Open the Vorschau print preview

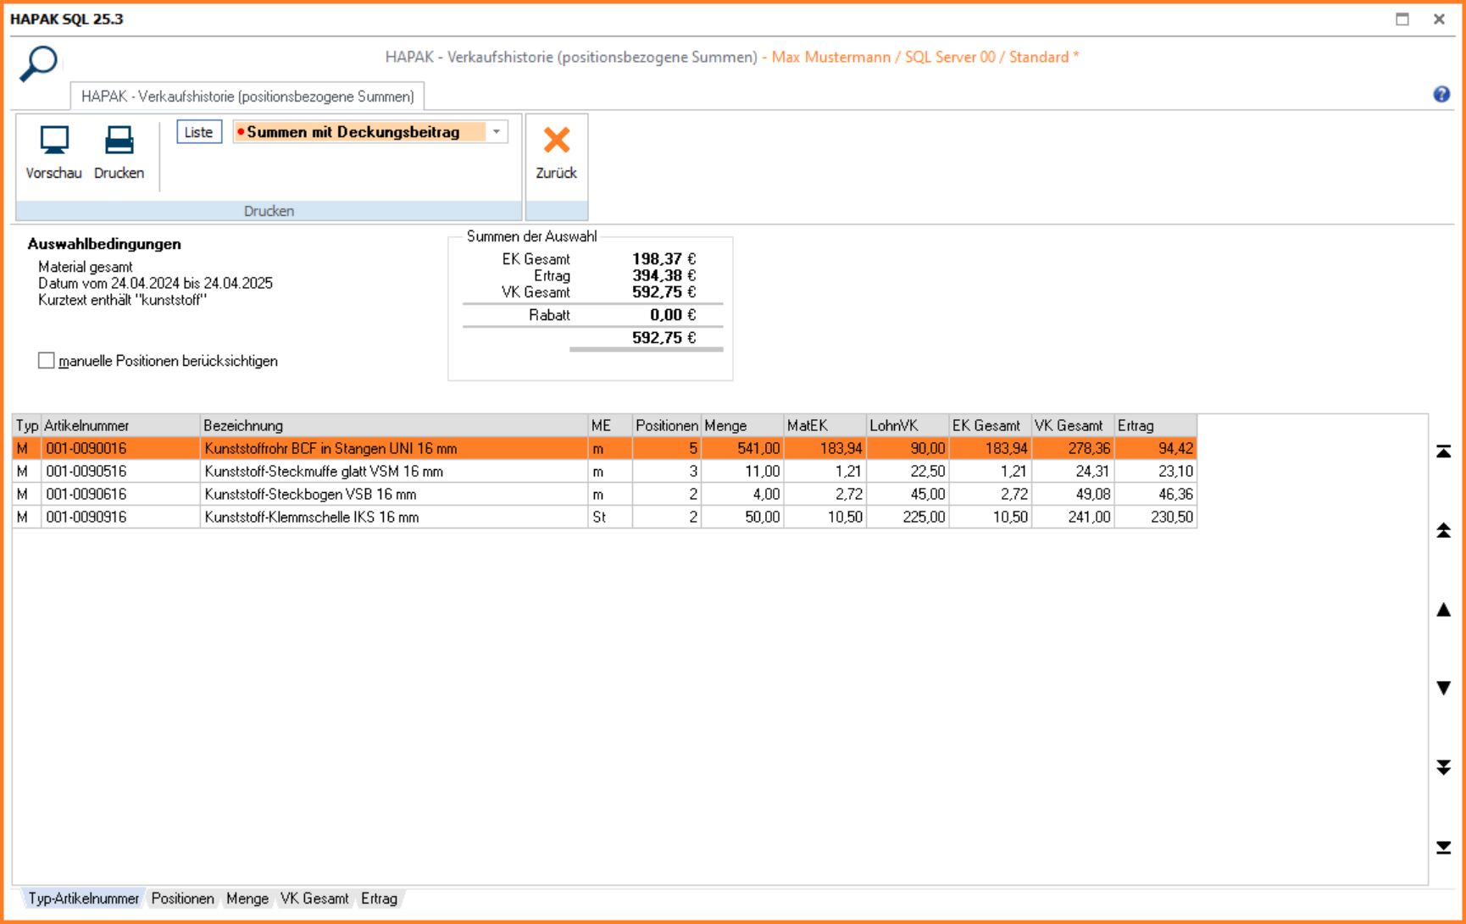coord(54,141)
